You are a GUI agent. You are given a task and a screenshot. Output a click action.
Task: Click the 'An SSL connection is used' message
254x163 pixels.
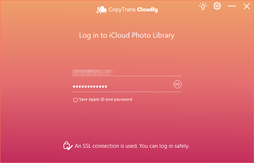(106, 146)
